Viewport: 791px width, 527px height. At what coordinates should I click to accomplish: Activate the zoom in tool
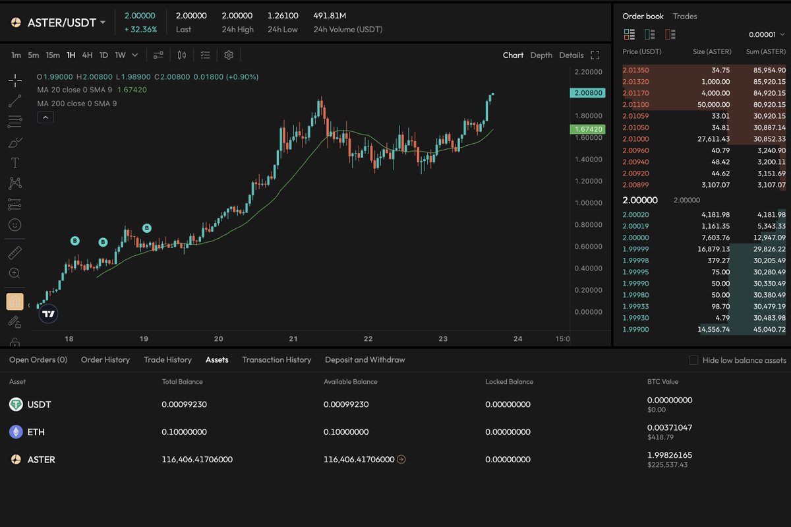pos(15,273)
